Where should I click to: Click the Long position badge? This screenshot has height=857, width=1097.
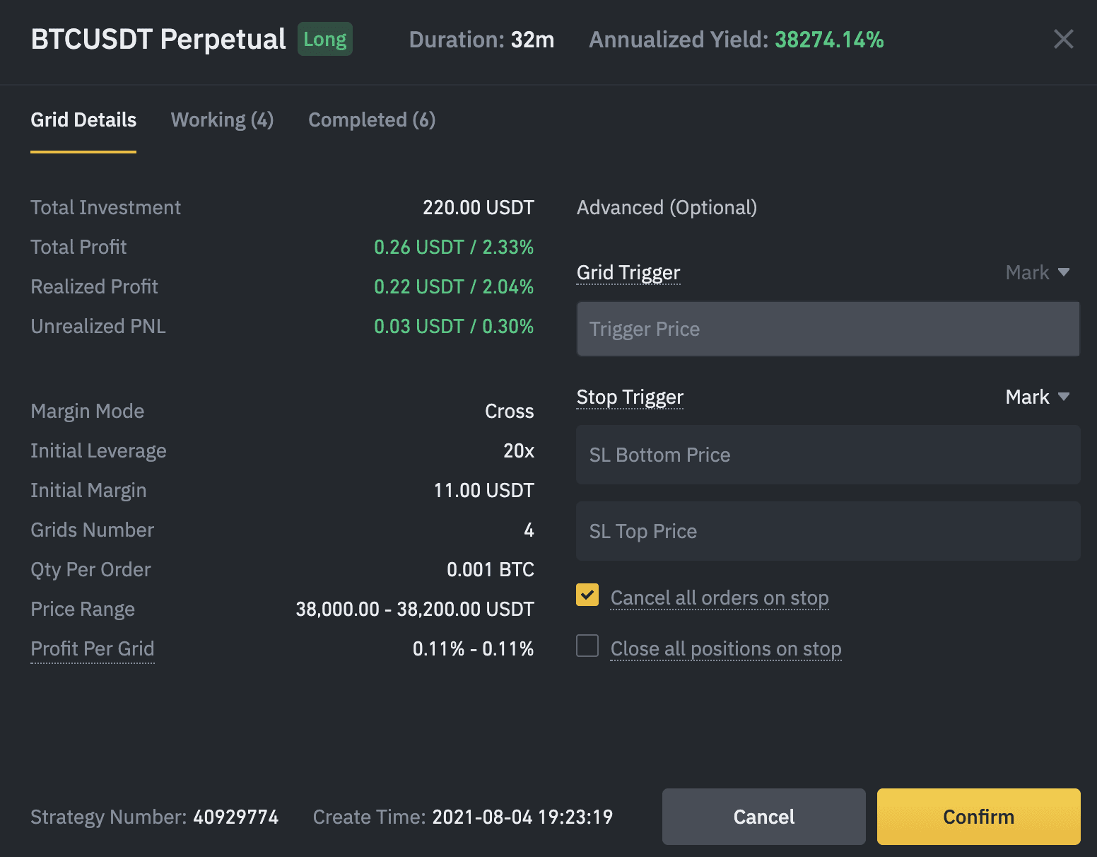pyautogui.click(x=325, y=39)
